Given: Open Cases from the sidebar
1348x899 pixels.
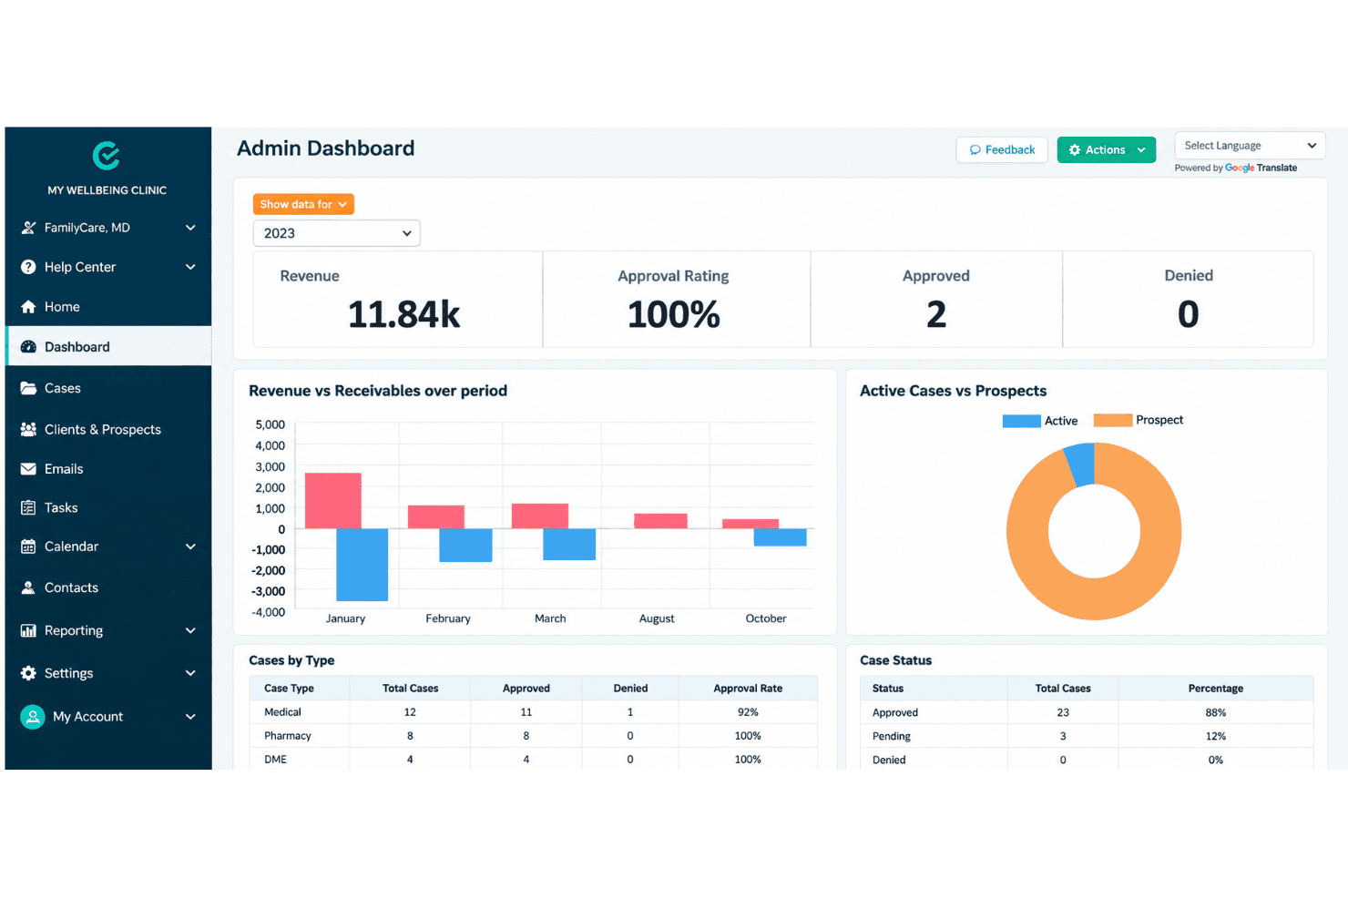Looking at the screenshot, I should [x=108, y=388].
